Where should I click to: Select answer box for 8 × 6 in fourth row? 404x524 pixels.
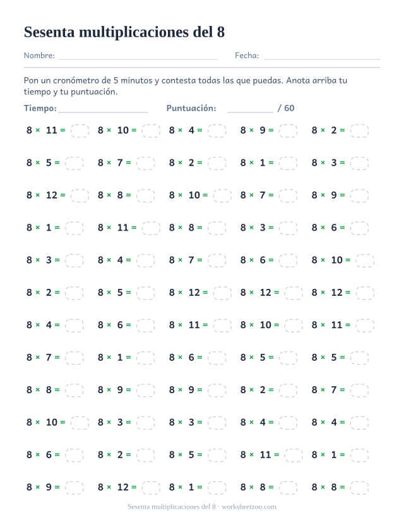[x=359, y=228]
